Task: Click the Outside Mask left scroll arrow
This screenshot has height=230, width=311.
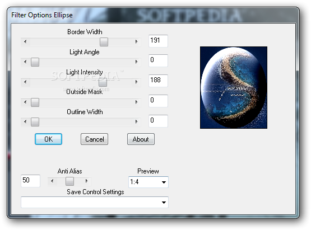Action: point(25,102)
